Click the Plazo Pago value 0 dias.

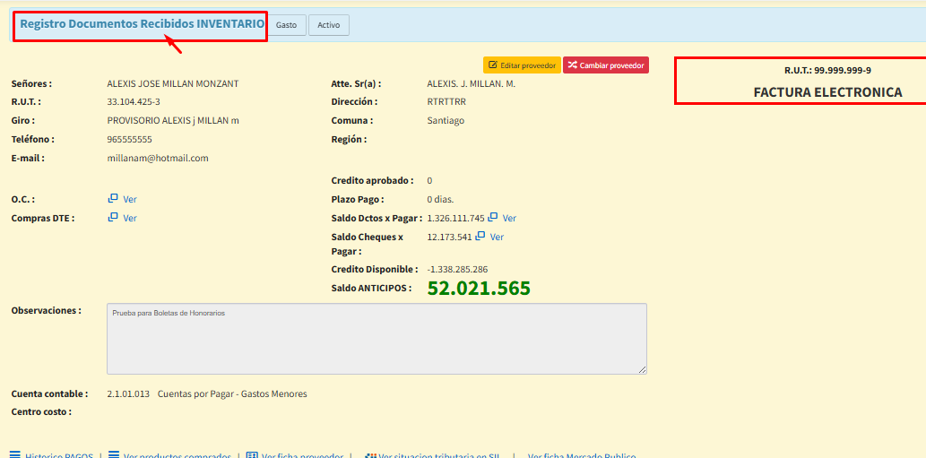click(x=440, y=200)
